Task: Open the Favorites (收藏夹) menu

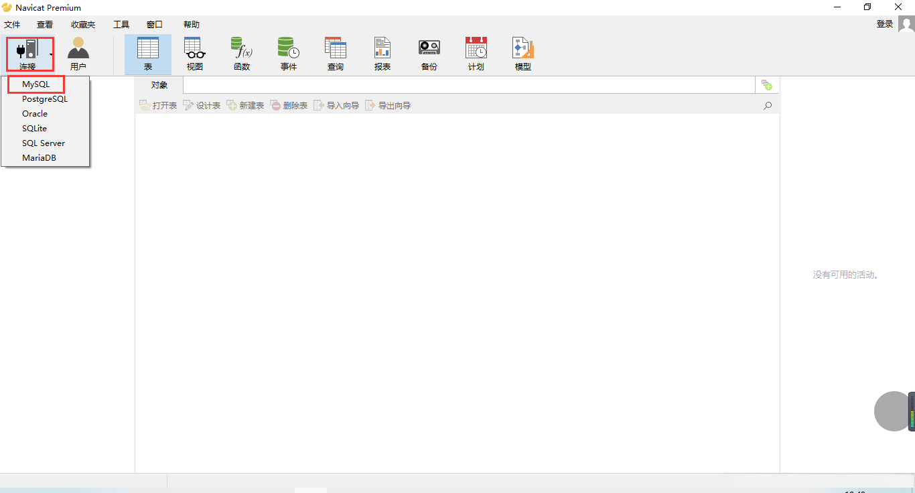Action: (83, 24)
